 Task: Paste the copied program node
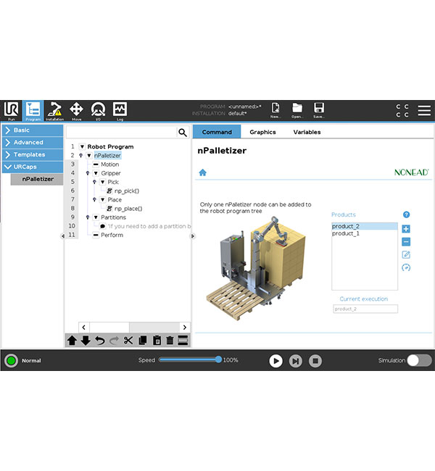coord(157,341)
